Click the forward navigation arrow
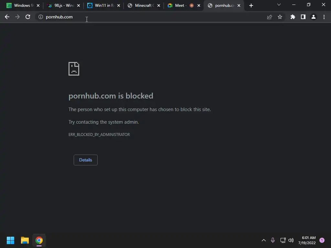 17,17
